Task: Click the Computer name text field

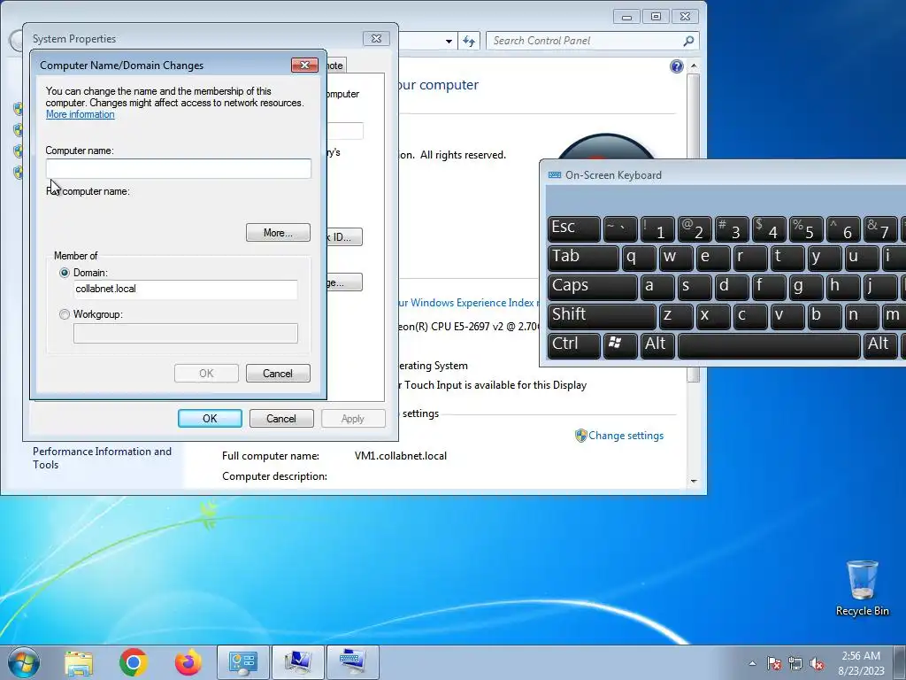Action: (179, 168)
